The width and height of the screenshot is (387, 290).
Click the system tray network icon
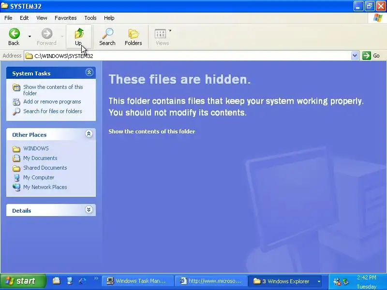point(337,281)
